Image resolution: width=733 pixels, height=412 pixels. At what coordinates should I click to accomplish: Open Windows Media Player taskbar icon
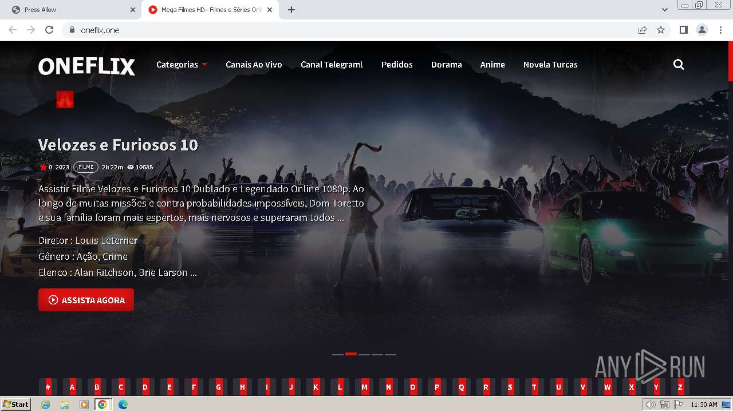[84, 405]
